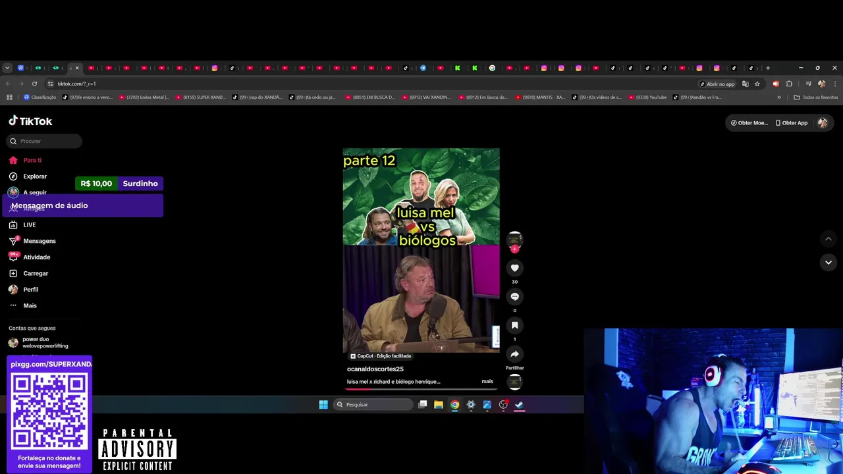Screen dimensions: 843x474
Task: Save video with the bookmark icon
Action: 515,325
